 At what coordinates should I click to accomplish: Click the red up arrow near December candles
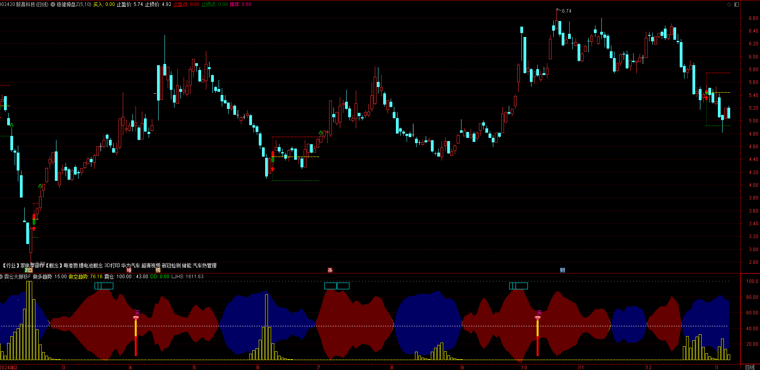706,97
